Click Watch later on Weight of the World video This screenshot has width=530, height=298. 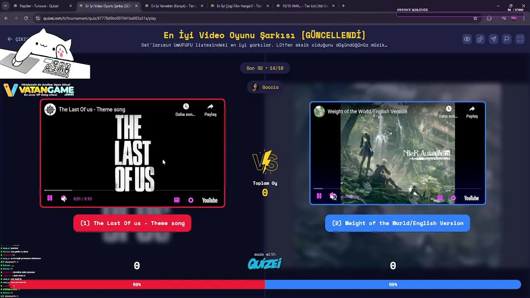[x=448, y=112]
